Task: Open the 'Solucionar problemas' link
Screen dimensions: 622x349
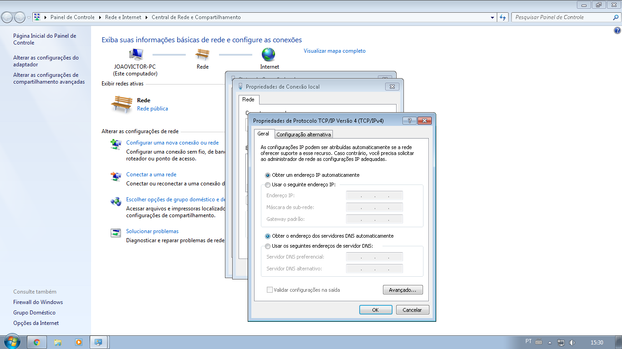Action: (152, 231)
